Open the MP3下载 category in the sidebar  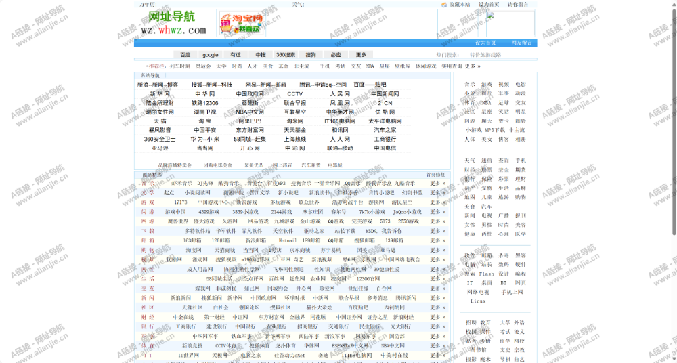495,129
